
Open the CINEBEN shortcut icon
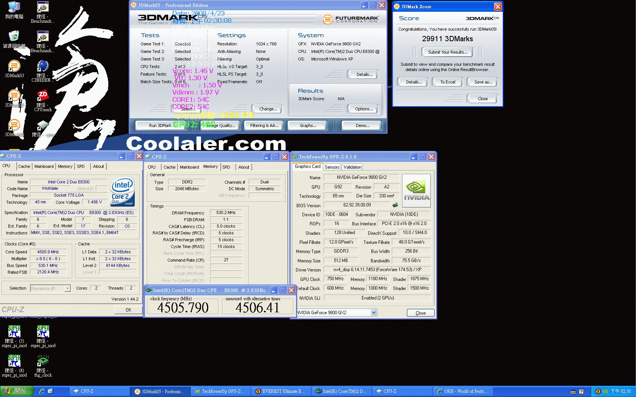(x=43, y=71)
